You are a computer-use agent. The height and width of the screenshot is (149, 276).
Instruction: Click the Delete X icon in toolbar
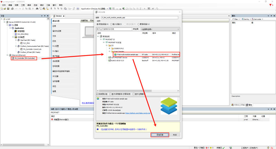click(33, 9)
